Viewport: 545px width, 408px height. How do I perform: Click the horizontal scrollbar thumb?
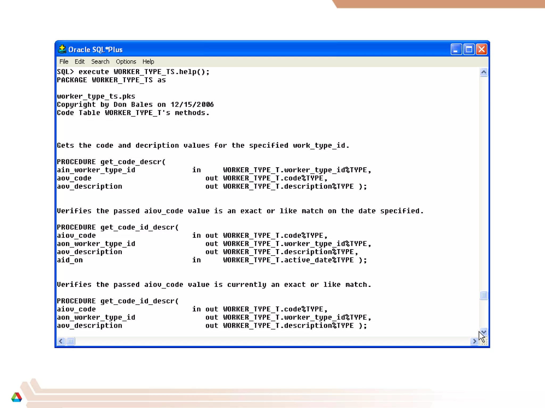[x=71, y=341]
